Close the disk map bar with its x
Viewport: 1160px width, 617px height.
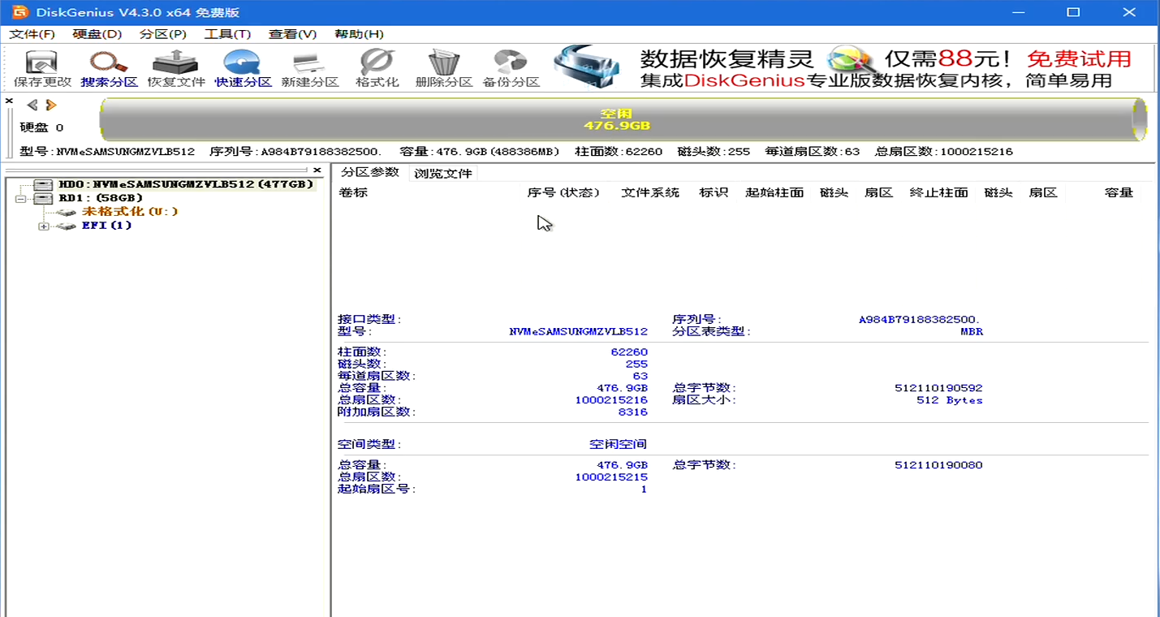coord(9,101)
